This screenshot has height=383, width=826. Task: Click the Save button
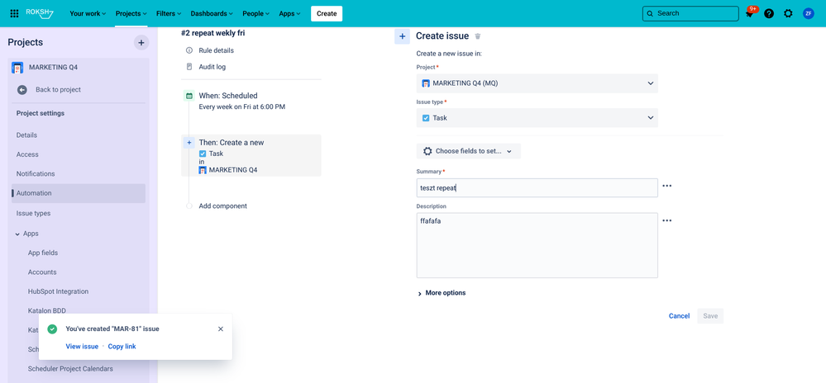(x=710, y=315)
